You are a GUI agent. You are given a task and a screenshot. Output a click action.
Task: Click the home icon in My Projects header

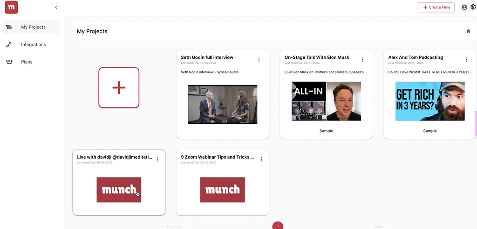[x=468, y=31]
